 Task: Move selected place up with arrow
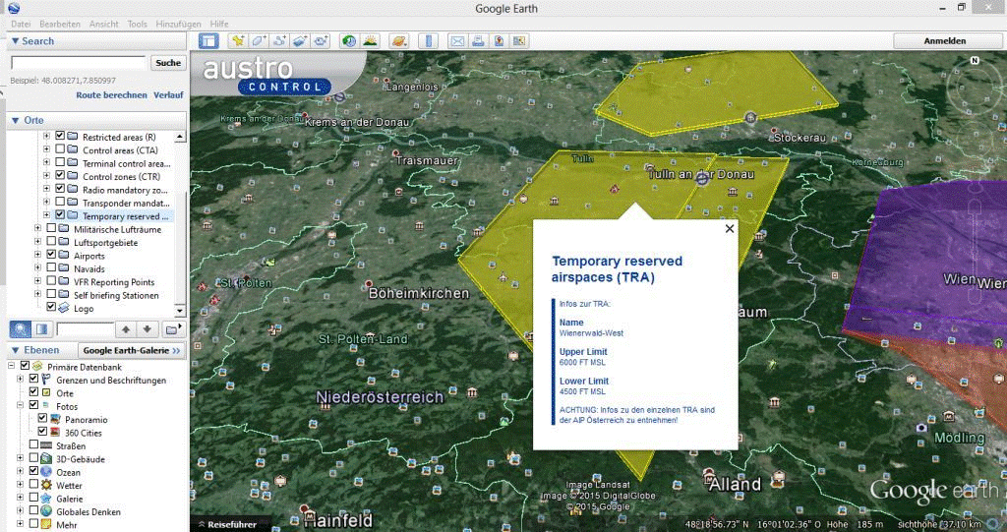click(126, 329)
